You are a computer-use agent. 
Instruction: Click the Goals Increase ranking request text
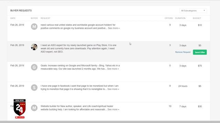click(80, 67)
